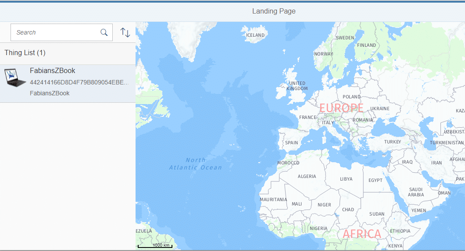This screenshot has width=465, height=251.
Task: Click the AFRICA label on the map
Action: (362, 234)
